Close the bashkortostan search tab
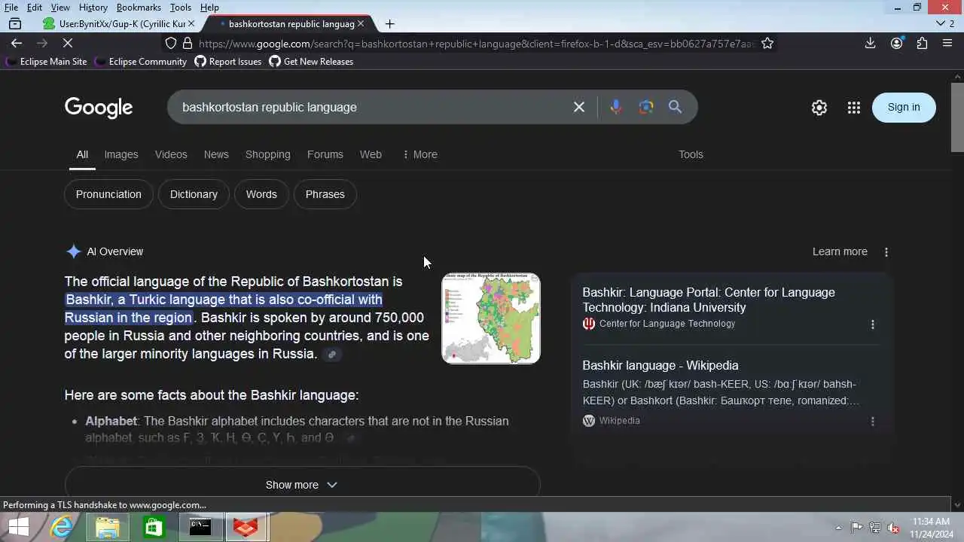 click(360, 23)
